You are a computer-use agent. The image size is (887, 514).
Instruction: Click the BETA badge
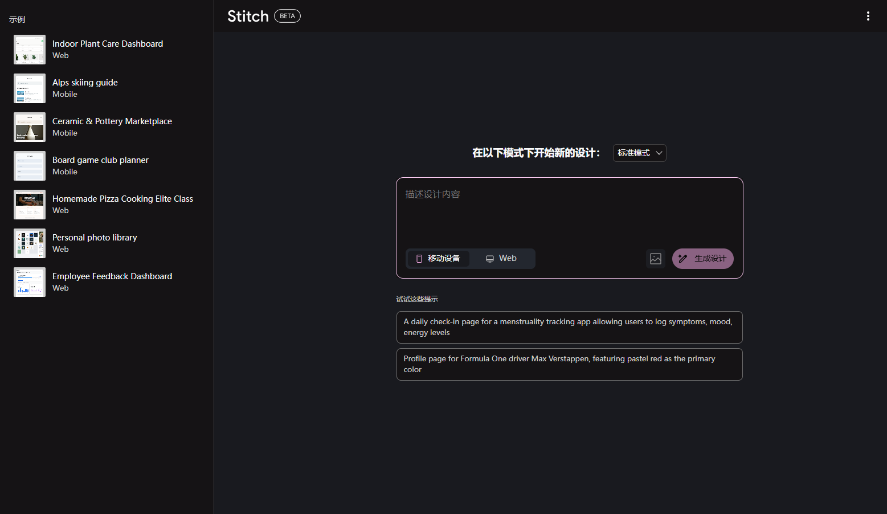point(287,16)
